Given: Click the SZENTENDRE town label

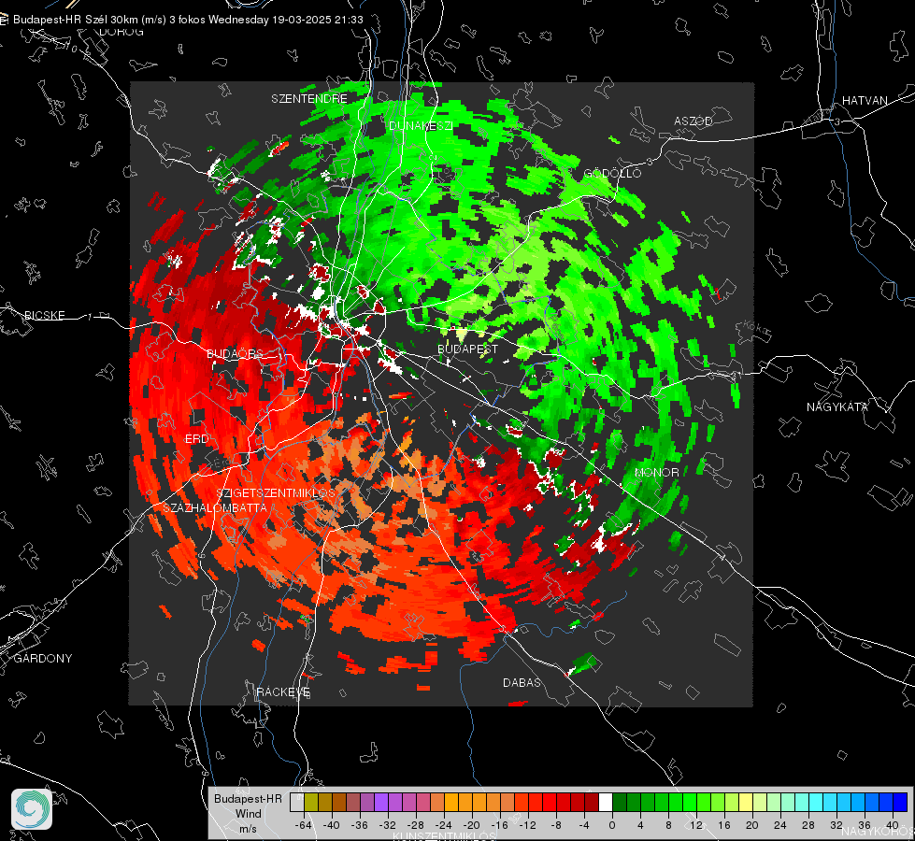Looking at the screenshot, I should click(x=309, y=99).
